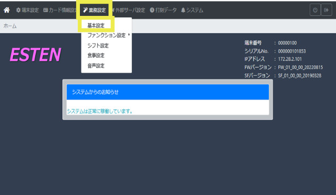Click 業務設定 in navigation bar
Screen dimensions: 336x195
tap(95, 10)
